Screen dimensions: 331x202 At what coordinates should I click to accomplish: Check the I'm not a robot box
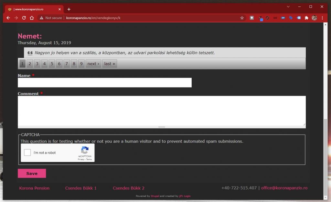[28, 153]
